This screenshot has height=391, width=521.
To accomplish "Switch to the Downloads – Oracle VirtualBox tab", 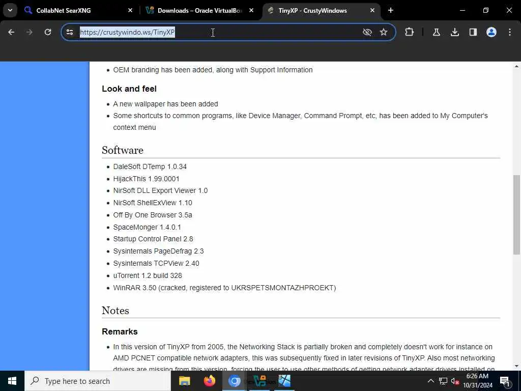I will pos(199,11).
